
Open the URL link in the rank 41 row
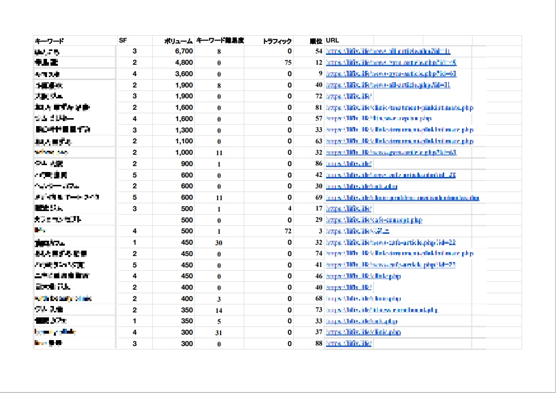[391, 264]
